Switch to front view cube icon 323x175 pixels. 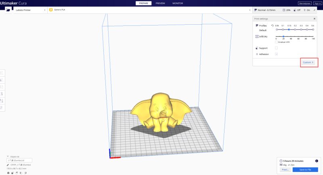13,173
